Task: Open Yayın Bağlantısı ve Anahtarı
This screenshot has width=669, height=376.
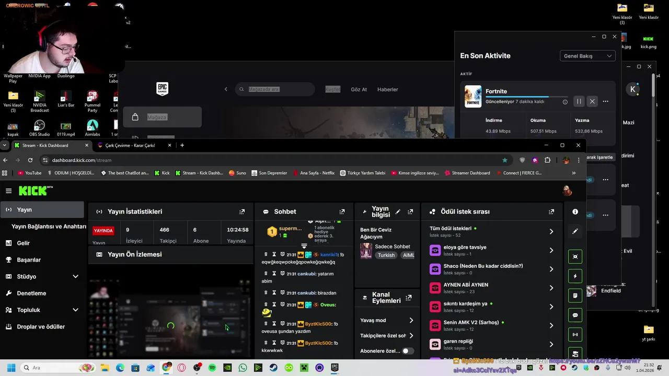Action: click(x=49, y=226)
